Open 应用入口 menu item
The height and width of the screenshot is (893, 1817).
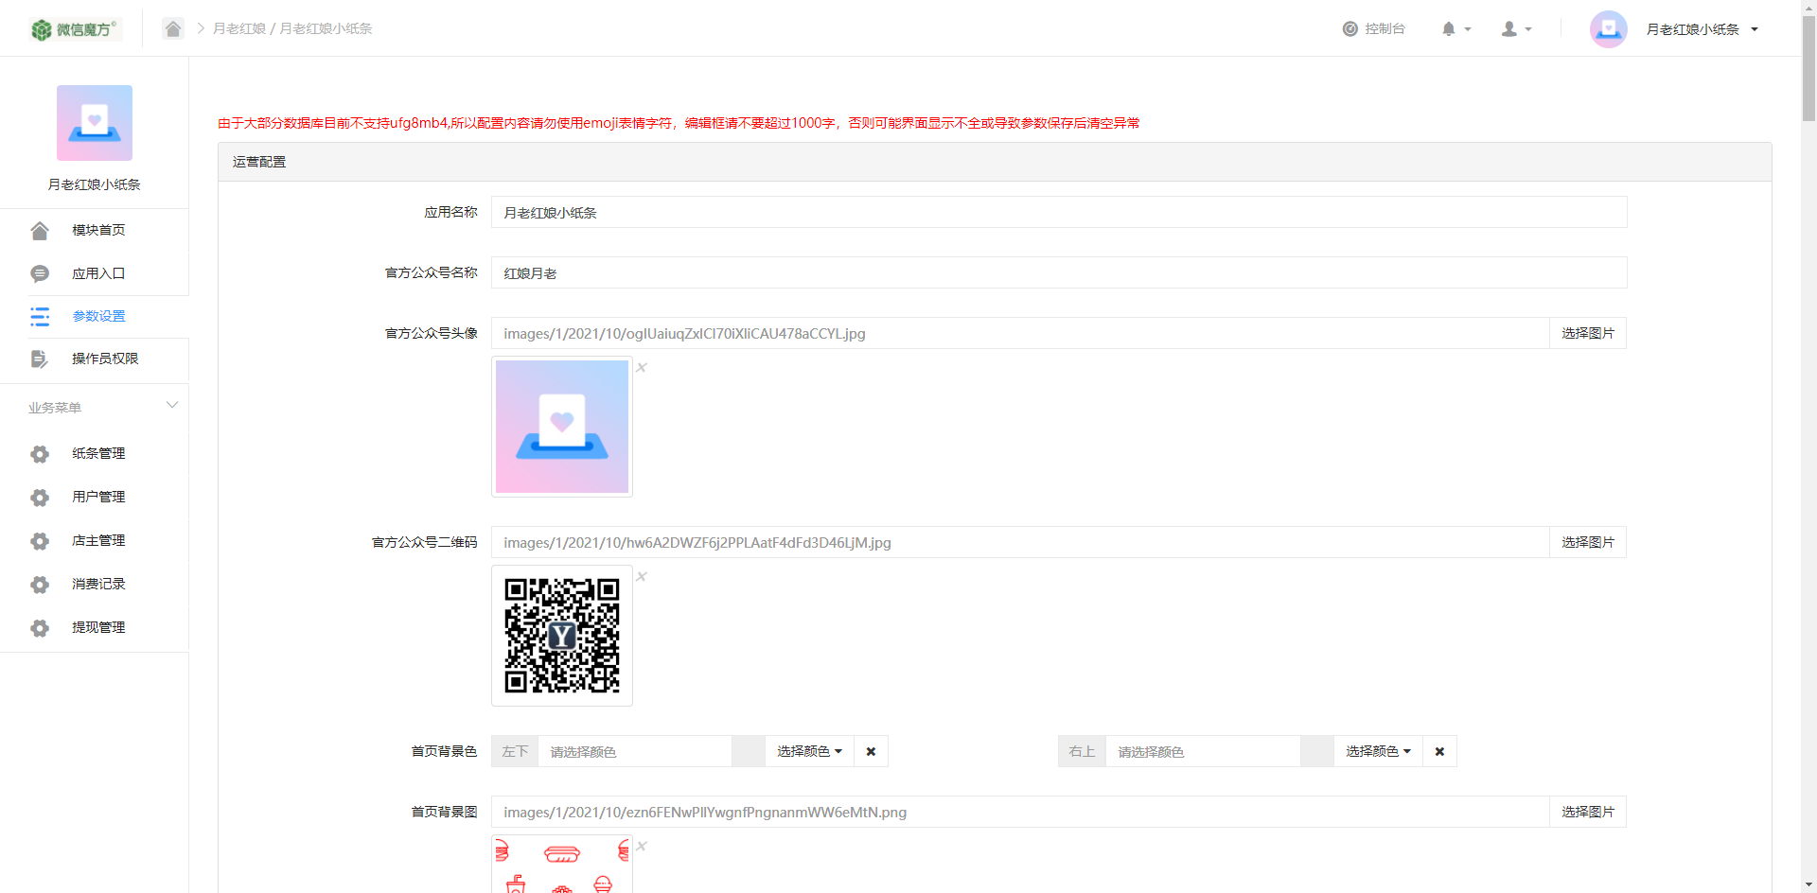coord(98,274)
